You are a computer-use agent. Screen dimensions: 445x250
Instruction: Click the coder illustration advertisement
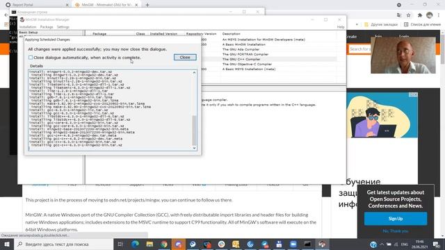382,115
